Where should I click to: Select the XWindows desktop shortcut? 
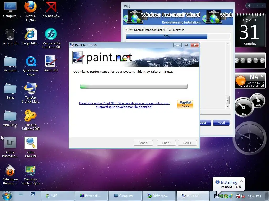point(51,10)
